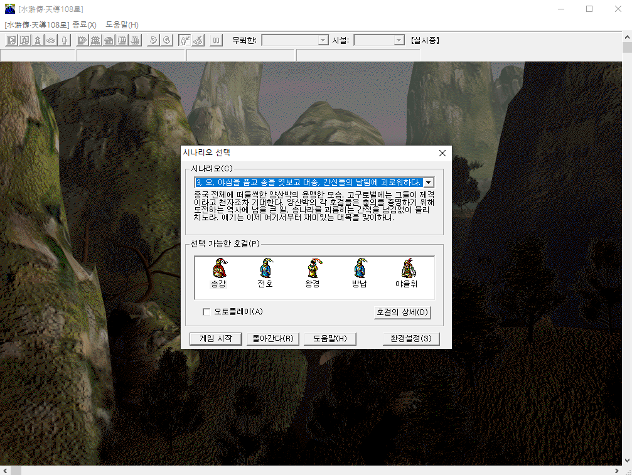632x475 pixels.
Task: Select the hero 방납 icon
Action: click(x=360, y=273)
